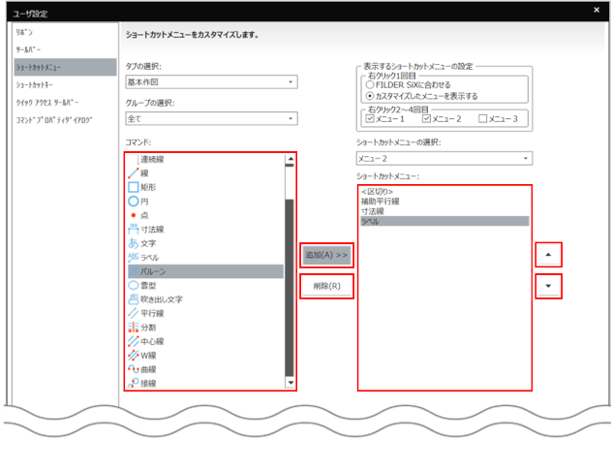Screen dimensions: 611x471
Task: Click the 削除(R) button
Action: click(326, 286)
